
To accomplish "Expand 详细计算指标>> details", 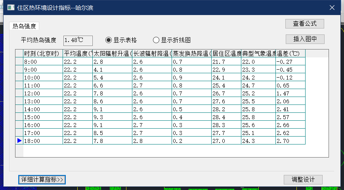I will coord(42,179).
